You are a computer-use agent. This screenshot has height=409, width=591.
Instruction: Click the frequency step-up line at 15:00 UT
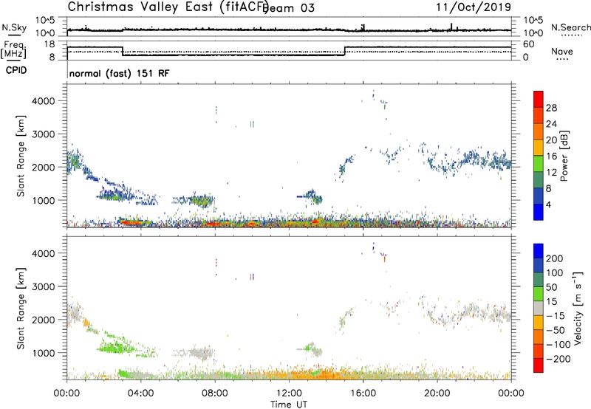[x=345, y=51]
